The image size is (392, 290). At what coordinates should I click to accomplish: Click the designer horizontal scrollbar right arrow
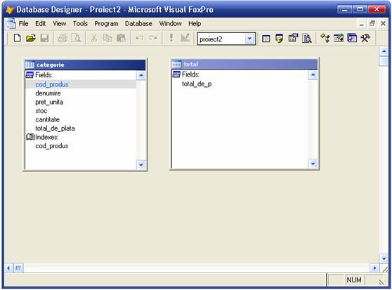click(374, 268)
